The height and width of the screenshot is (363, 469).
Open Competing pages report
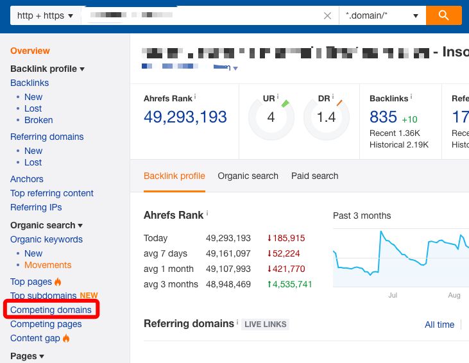(x=46, y=324)
